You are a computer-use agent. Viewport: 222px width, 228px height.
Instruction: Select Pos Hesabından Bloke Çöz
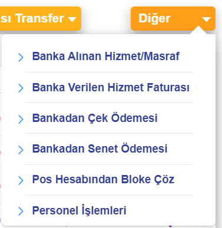[103, 179]
